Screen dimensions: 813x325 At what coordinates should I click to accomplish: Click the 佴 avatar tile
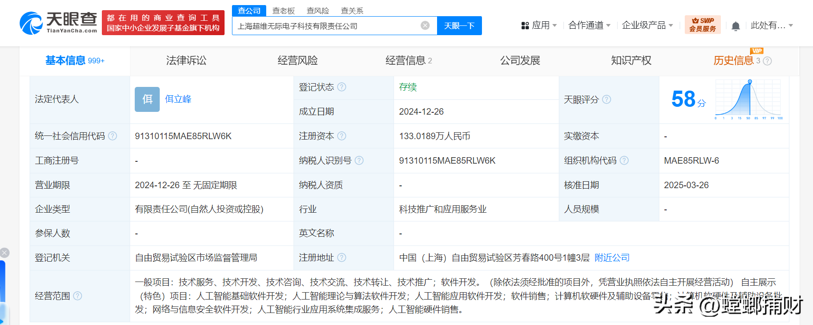tap(147, 99)
